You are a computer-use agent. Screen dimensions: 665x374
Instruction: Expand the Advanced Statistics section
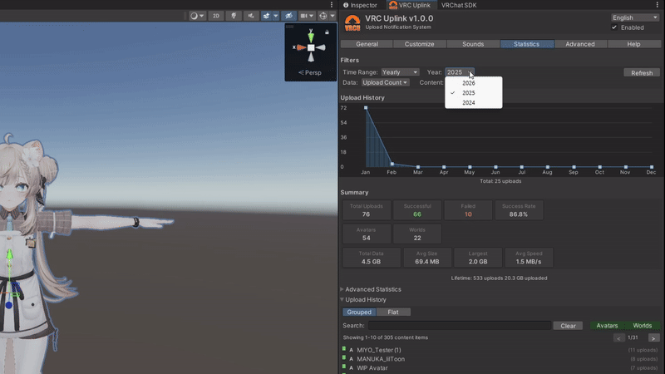click(371, 289)
